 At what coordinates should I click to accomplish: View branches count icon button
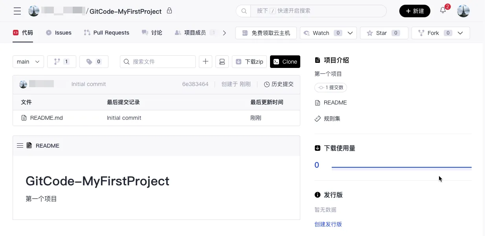(62, 62)
